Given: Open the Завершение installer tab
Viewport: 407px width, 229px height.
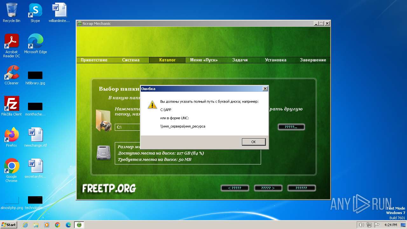Looking at the screenshot, I should point(313,60).
